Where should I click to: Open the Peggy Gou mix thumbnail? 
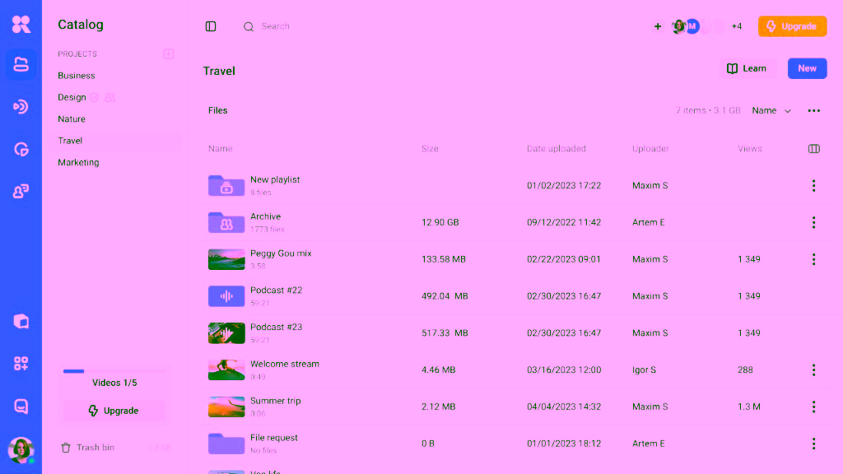point(226,259)
